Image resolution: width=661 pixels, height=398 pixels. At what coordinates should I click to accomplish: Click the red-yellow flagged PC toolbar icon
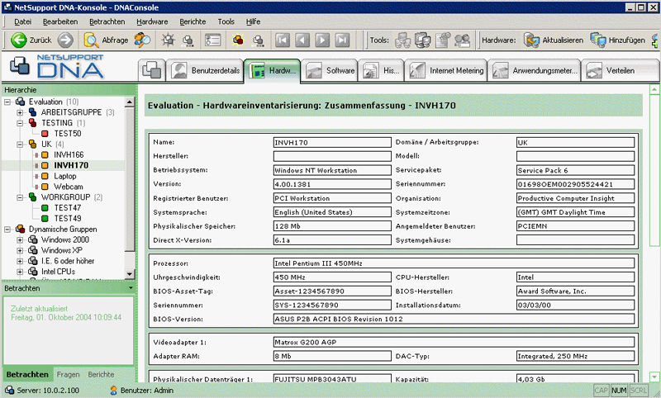(x=238, y=40)
